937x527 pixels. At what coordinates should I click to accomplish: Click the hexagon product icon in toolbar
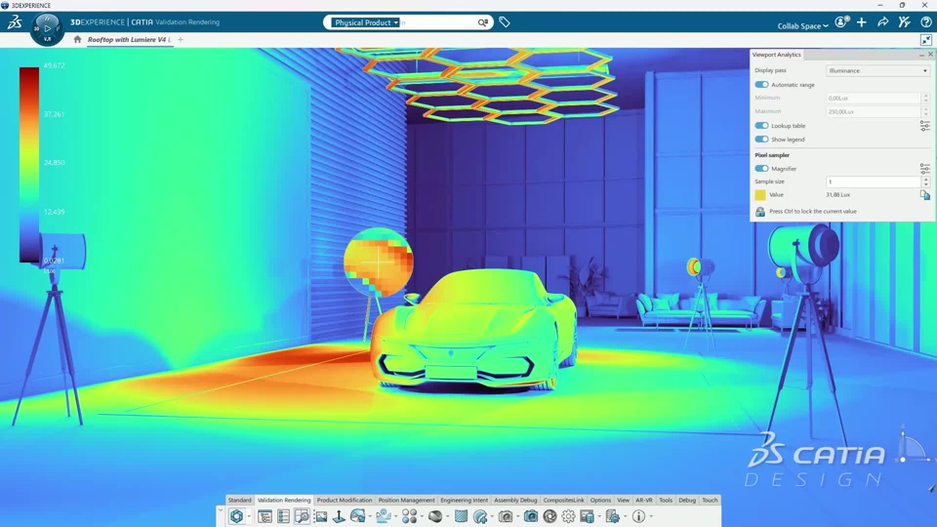[x=236, y=516]
